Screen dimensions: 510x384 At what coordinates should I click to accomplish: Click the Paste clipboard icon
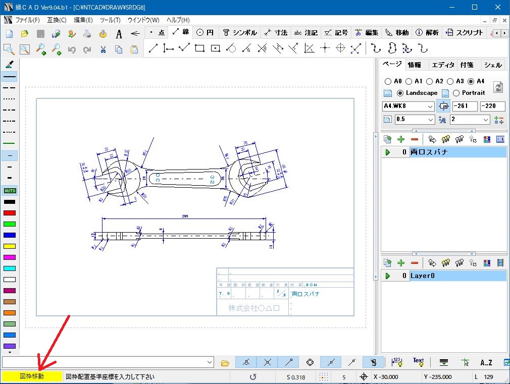[x=134, y=49]
